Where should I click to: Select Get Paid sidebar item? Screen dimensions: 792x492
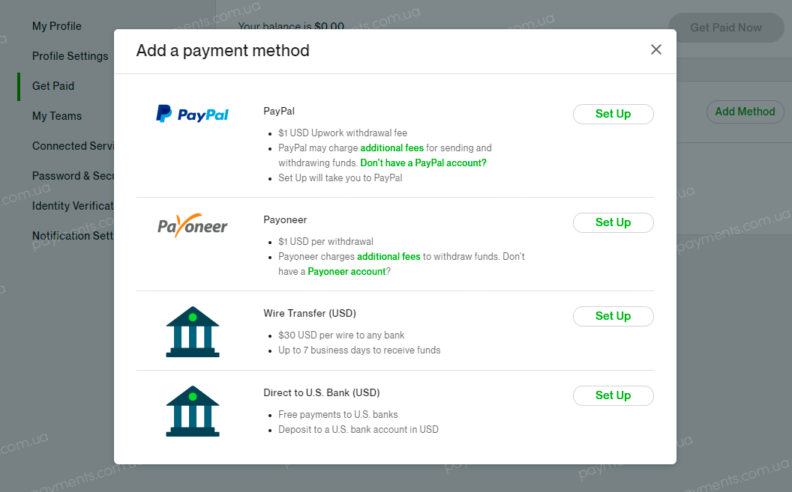coord(53,86)
